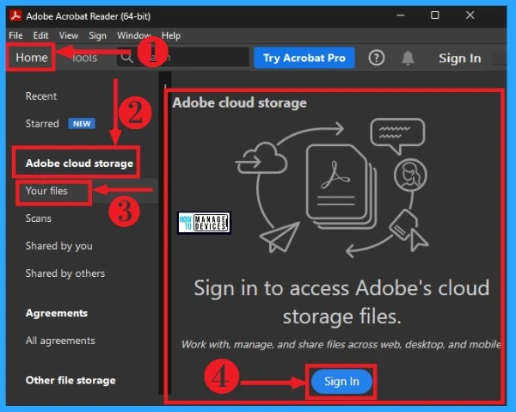
Task: Minimize the Acrobat Reader window
Action: tap(401, 15)
